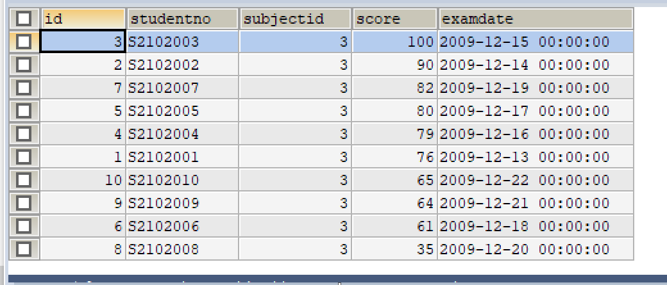Select the cell S2102008

click(183, 249)
